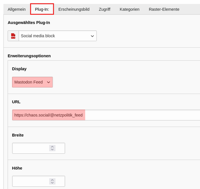Decrease the Breite value with down arrow

coord(52,150)
